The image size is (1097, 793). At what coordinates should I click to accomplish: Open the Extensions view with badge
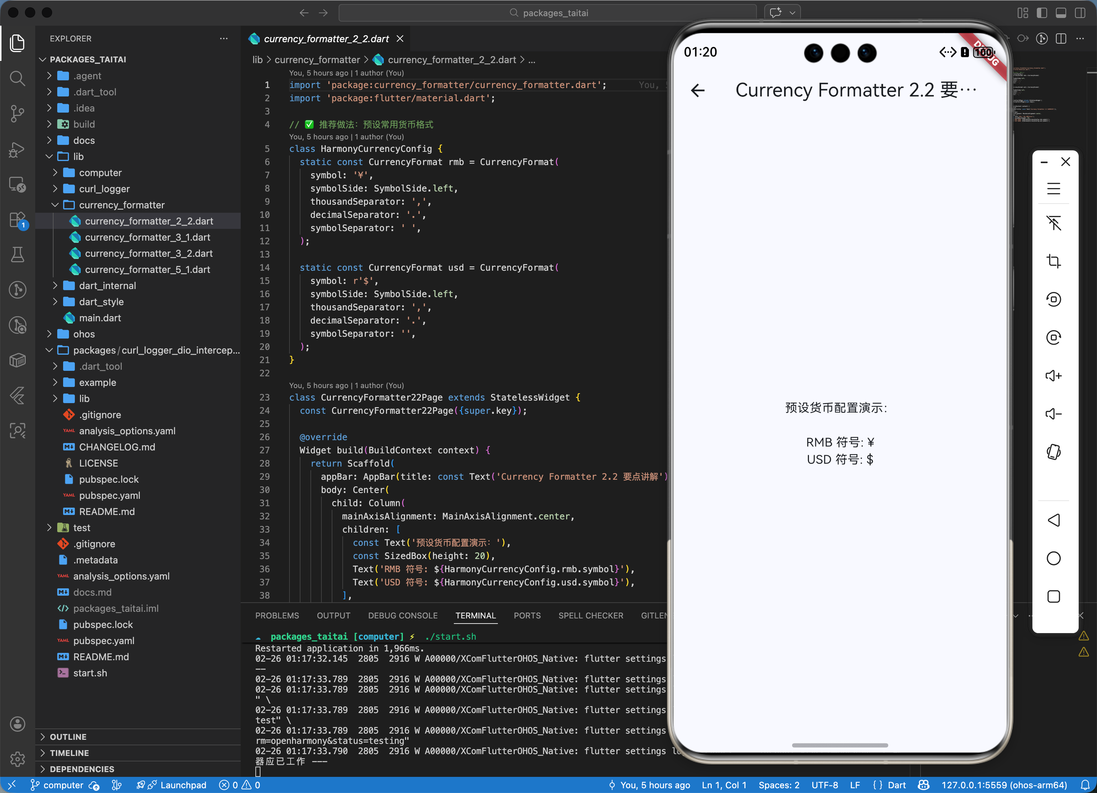[17, 220]
